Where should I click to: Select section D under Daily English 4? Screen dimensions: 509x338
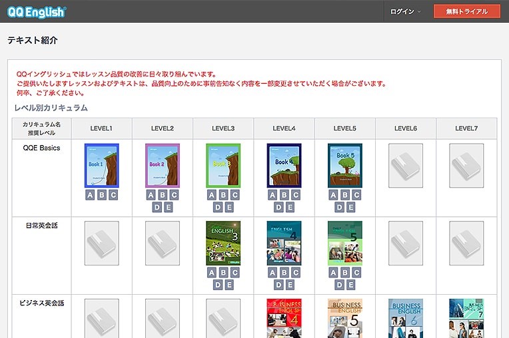(278, 285)
